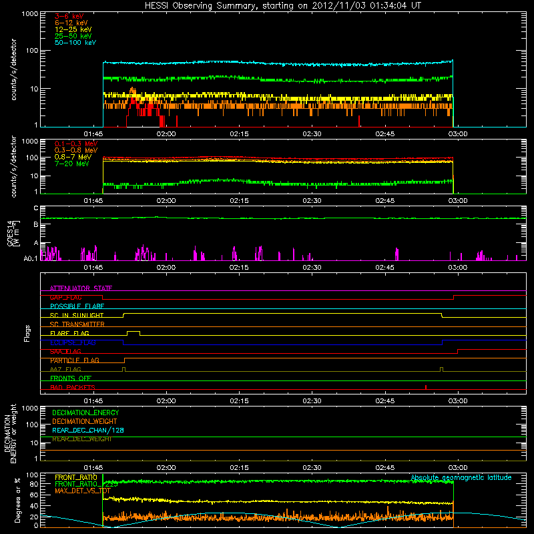Select the 25-50 keV legend label
This screenshot has width=534, height=534.
[73, 36]
